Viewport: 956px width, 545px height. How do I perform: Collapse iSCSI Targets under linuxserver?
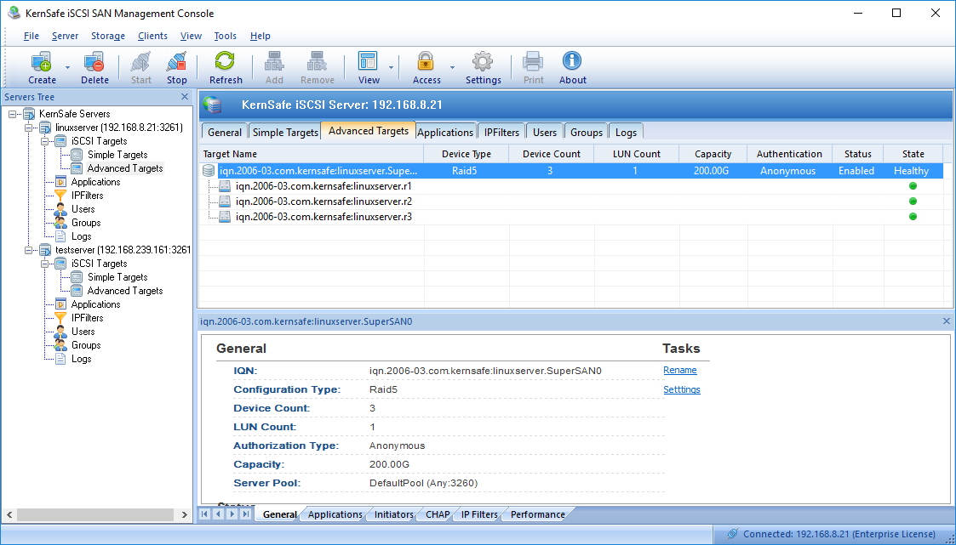point(44,141)
